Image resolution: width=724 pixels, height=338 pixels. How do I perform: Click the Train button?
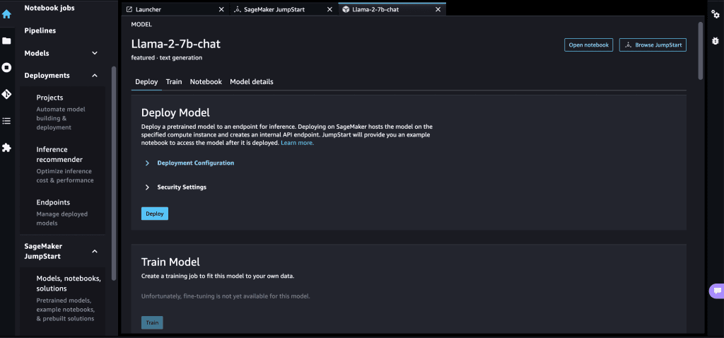(x=152, y=322)
